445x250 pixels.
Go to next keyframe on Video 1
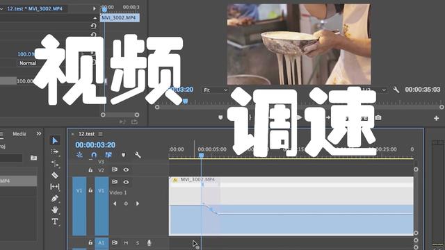[138, 203]
